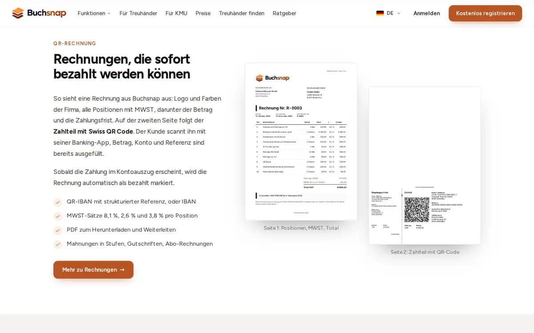534x333 pixels.
Task: Open the Zahlteil QR-Code page 2 thumbnail
Action: [x=425, y=165]
